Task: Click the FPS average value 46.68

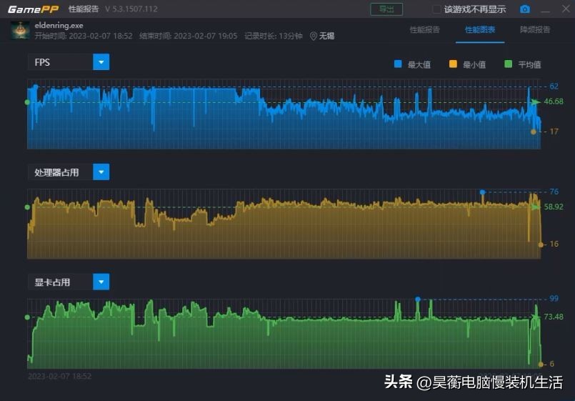Action: pyautogui.click(x=554, y=102)
